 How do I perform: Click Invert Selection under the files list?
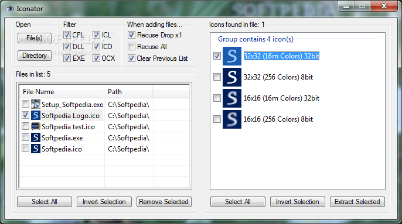[104, 202]
